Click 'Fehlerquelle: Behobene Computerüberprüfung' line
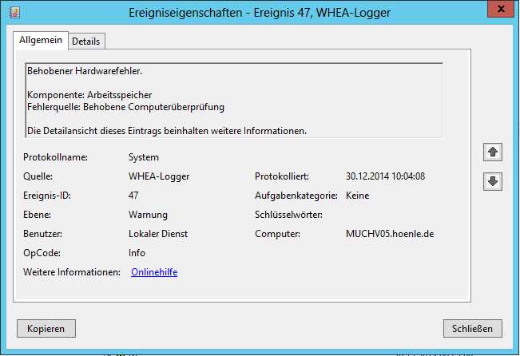 (x=125, y=107)
